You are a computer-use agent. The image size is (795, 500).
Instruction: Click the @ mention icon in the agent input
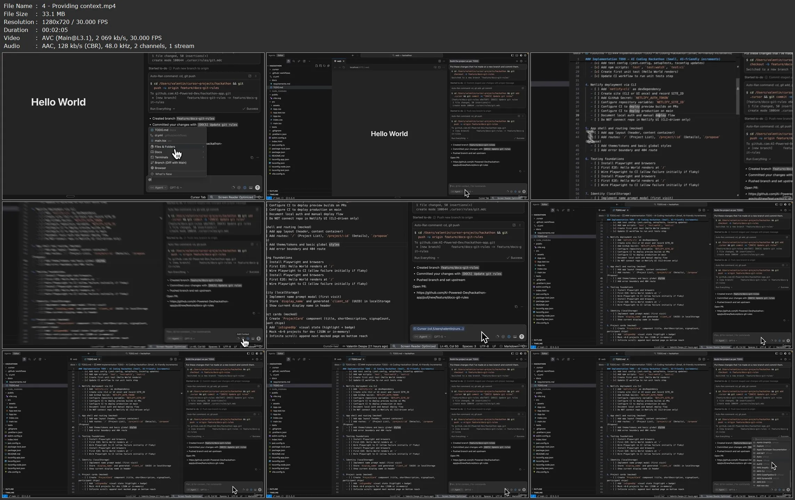pos(239,188)
